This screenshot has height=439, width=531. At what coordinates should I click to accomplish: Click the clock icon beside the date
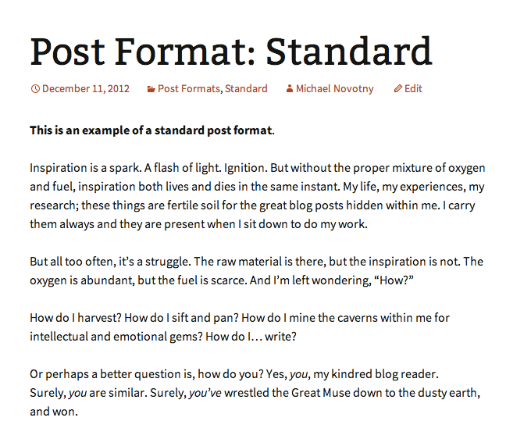click(x=35, y=89)
